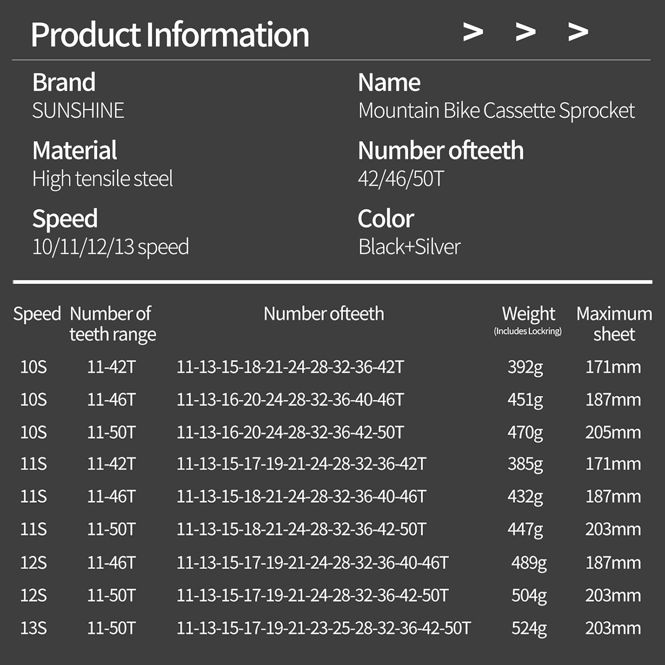The height and width of the screenshot is (665, 665).
Task: Click the middle chevron arrow in header
Action: pyautogui.click(x=526, y=32)
